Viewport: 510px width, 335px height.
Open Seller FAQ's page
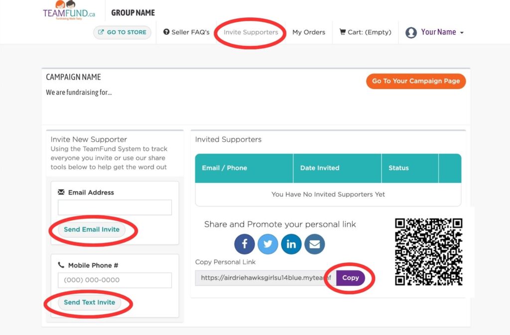coord(187,32)
